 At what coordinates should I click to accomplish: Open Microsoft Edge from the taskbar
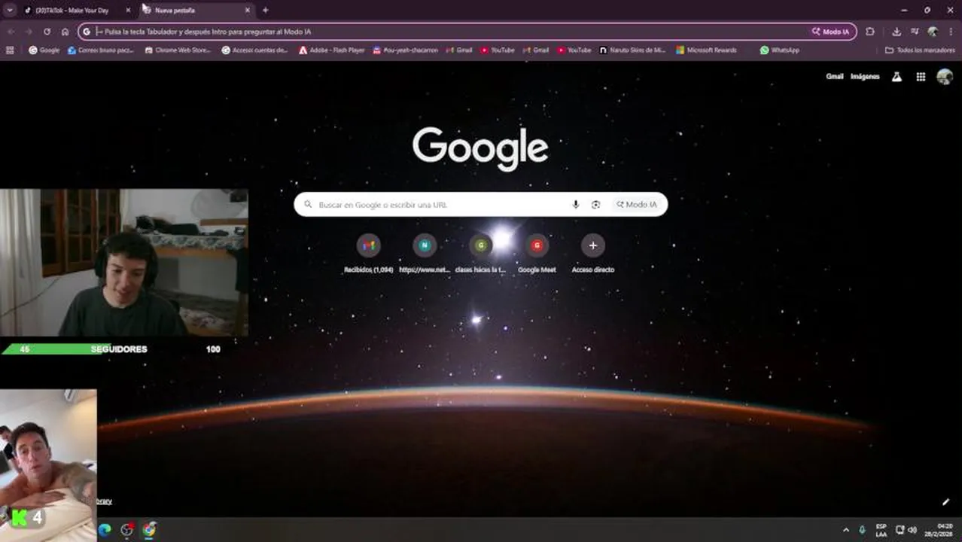pyautogui.click(x=105, y=529)
